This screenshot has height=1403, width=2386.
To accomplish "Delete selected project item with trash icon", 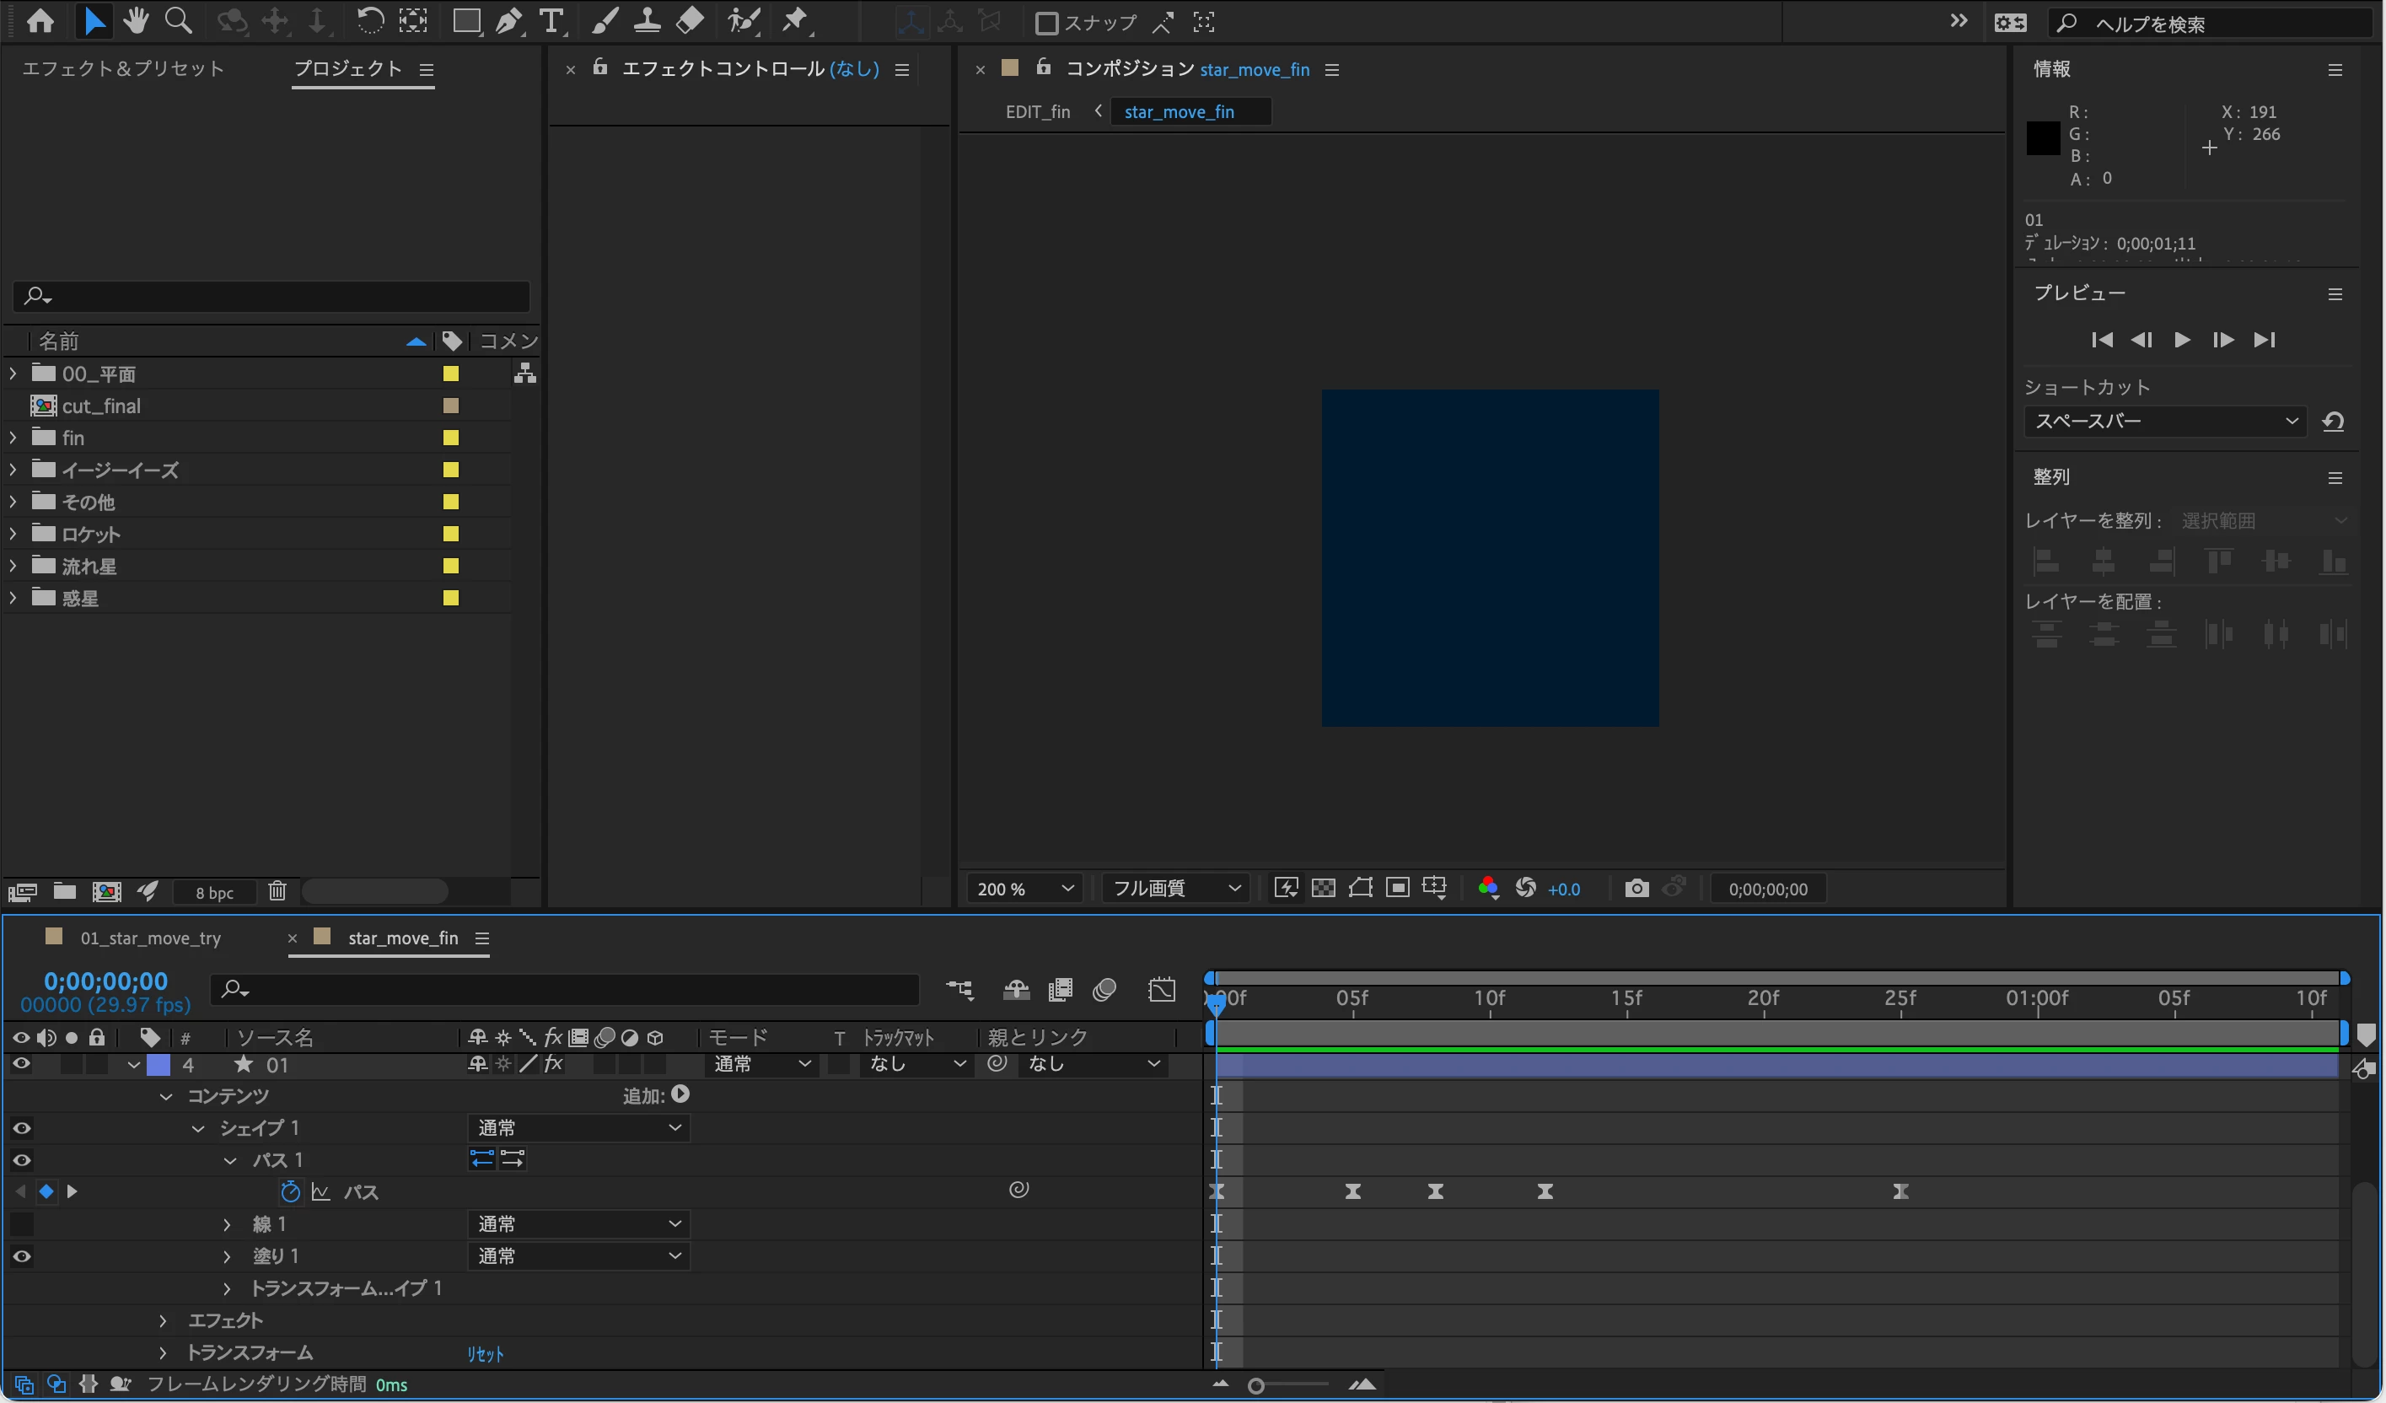I will pos(277,891).
